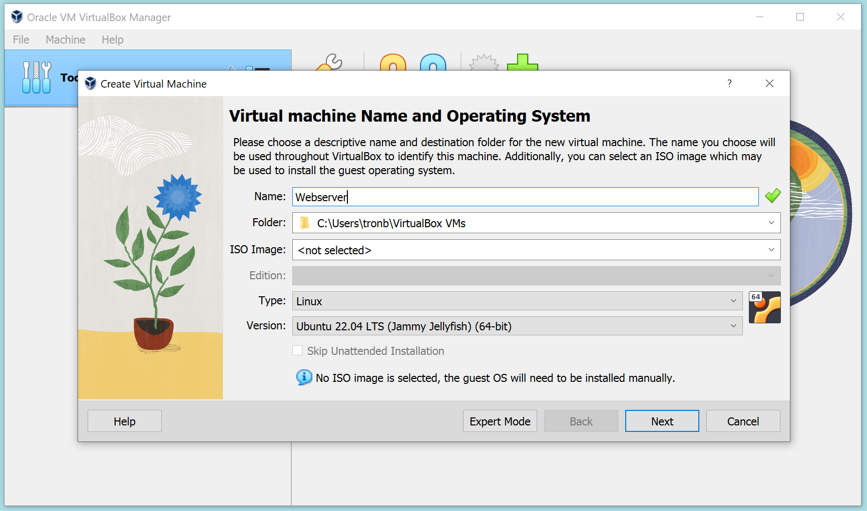Click the Ubuntu 64-bit OS type icon
The width and height of the screenshot is (867, 511).
(764, 307)
